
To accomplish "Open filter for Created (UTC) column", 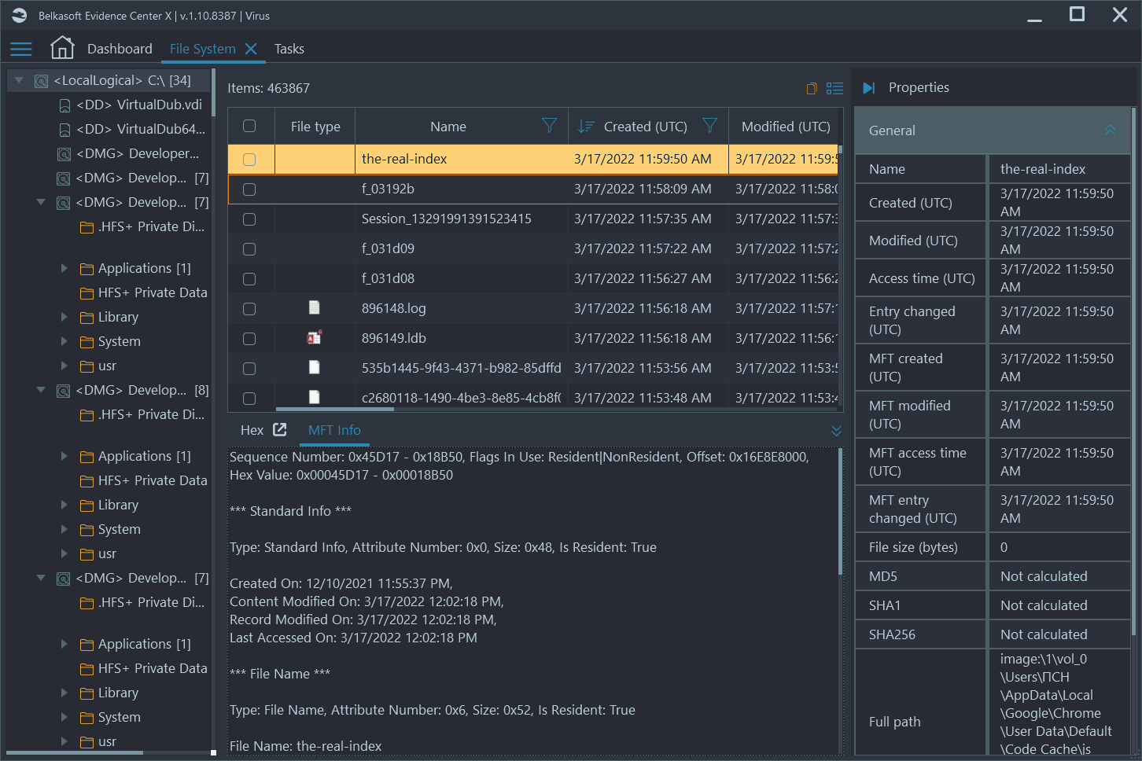I will 709,126.
